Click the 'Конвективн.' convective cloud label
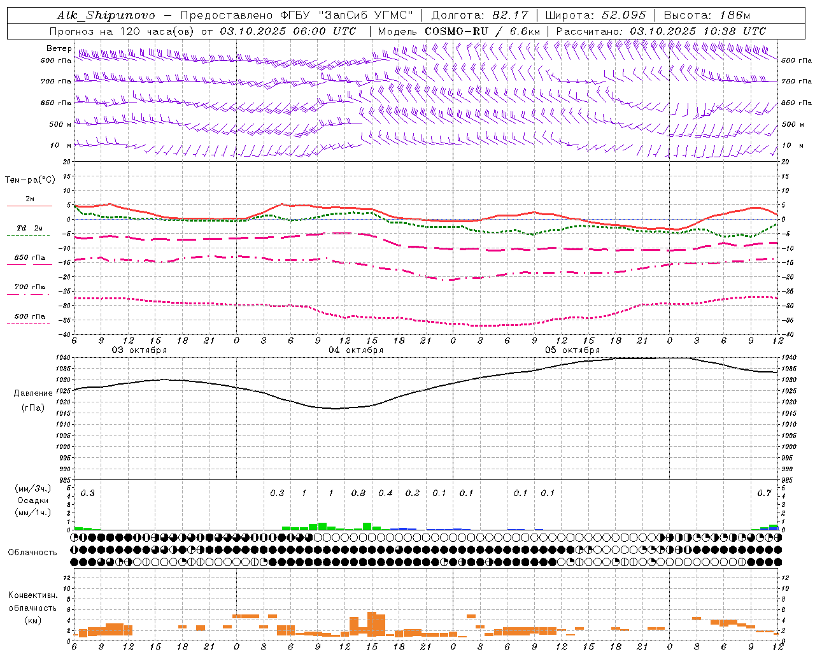 click(32, 595)
